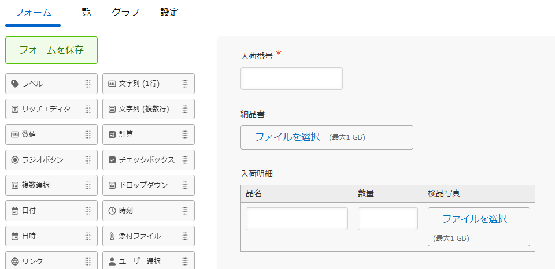This screenshot has height=269, width=555.
Task: Click the 納品書 field label
Action: 253,114
